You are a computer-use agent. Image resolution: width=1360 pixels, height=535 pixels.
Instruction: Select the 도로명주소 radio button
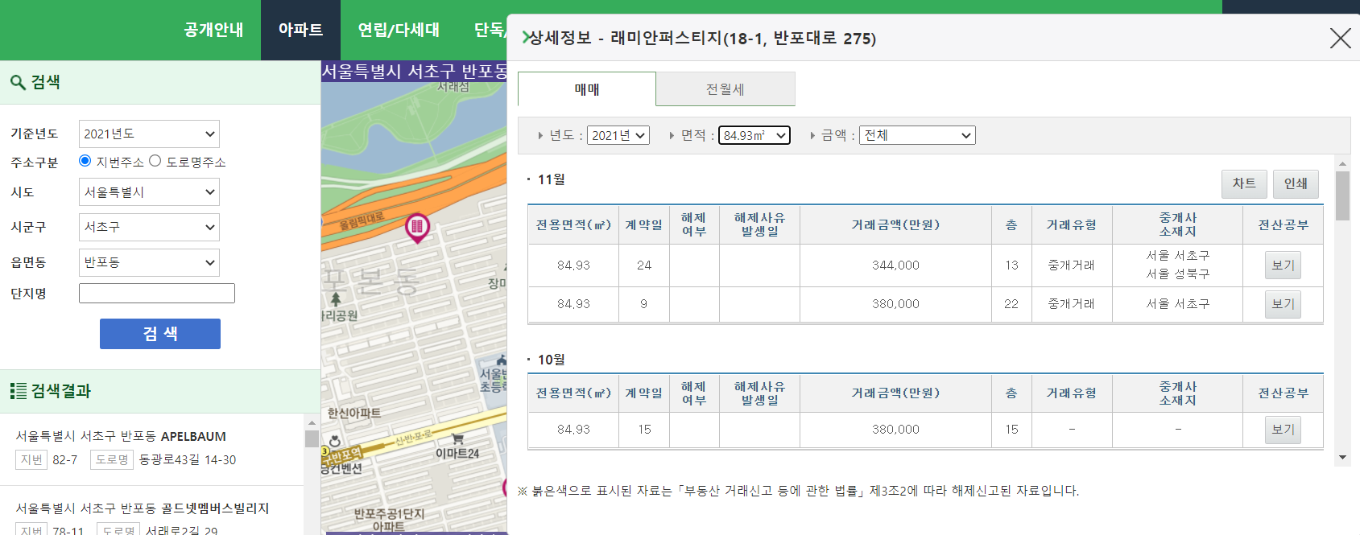[x=155, y=161]
